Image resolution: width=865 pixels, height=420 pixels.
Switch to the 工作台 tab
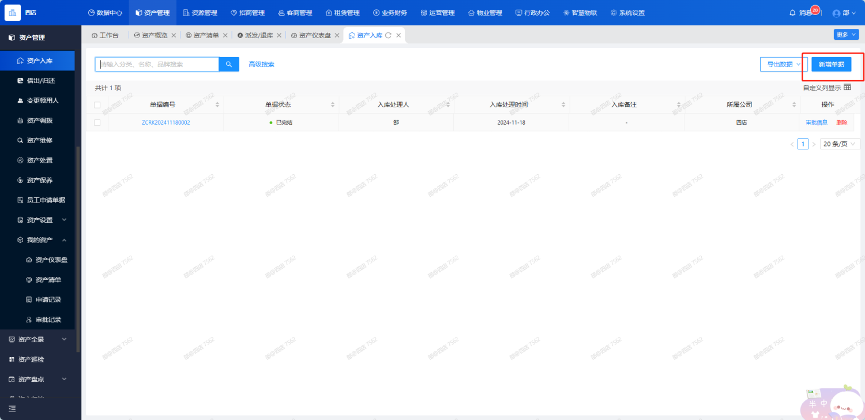click(x=105, y=35)
